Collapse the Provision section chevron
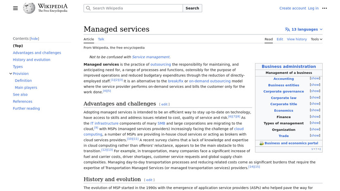Screen dimensions: 340x191 [11, 74]
